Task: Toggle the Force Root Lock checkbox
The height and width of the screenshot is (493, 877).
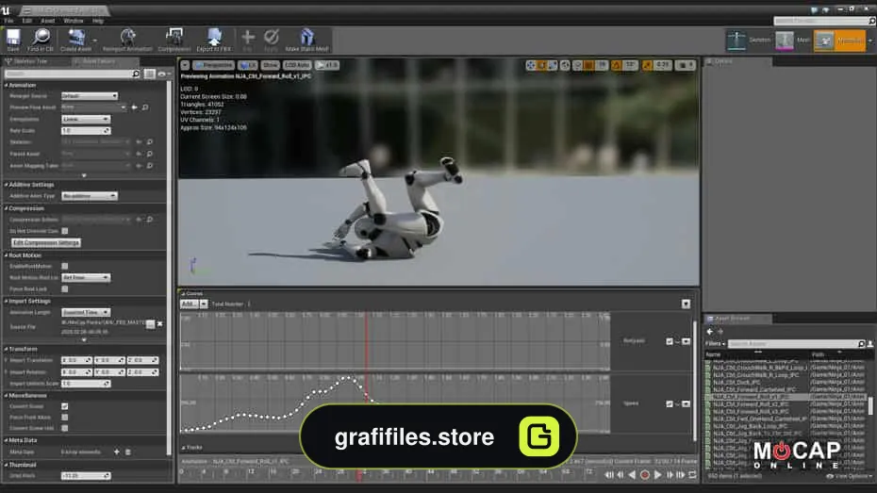Action: click(65, 289)
